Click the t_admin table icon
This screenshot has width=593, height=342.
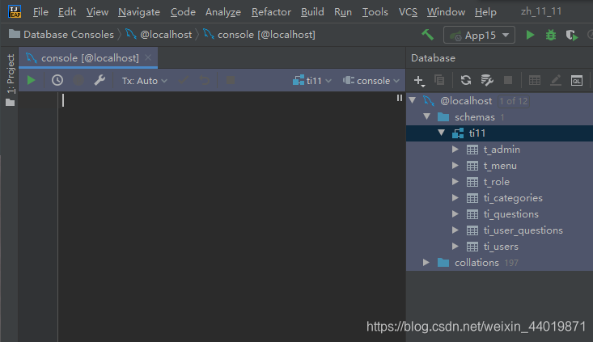(x=472, y=150)
